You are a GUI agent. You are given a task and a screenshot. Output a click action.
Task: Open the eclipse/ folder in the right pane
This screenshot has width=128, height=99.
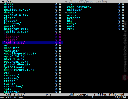point(74,10)
